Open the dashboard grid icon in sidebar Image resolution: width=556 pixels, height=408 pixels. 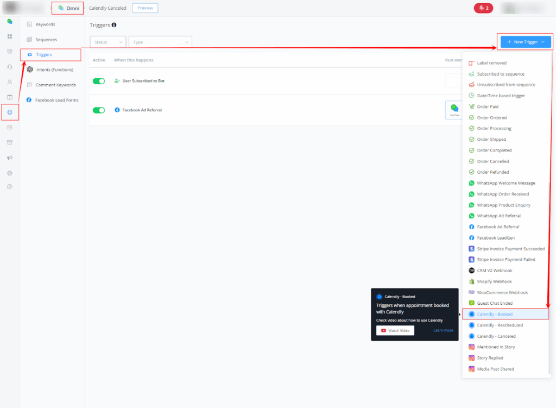click(x=10, y=36)
